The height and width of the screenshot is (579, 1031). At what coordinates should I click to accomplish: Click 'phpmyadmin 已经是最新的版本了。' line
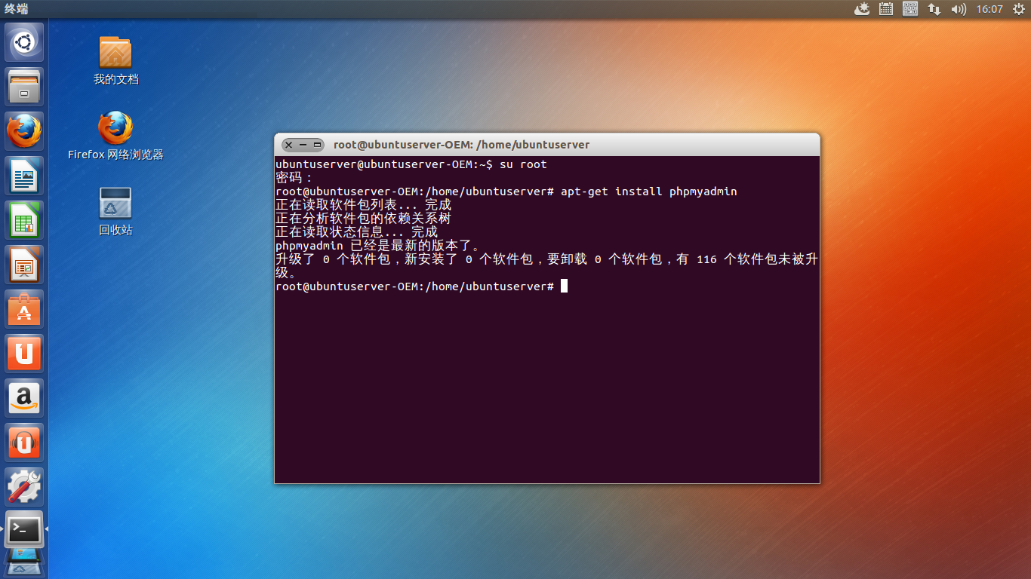pos(378,246)
